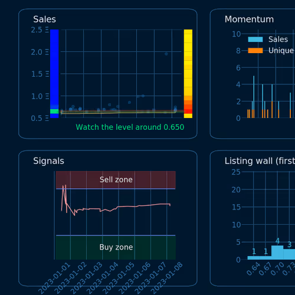Viewport: 295px width, 295px height.
Task: Click the 25 axis label in Listing wall
Action: pyautogui.click(x=236, y=172)
